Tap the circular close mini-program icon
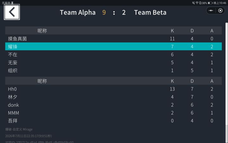This screenshot has height=143, width=228. [220, 10]
